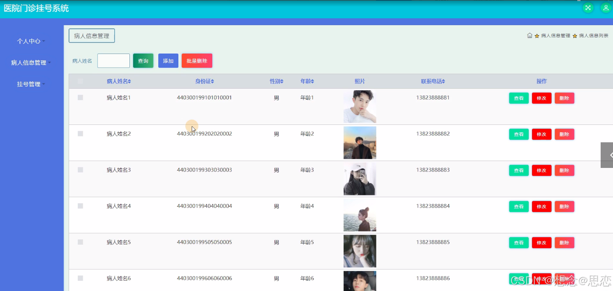Open the user profile icon in header
Image resolution: width=613 pixels, height=291 pixels.
606,8
